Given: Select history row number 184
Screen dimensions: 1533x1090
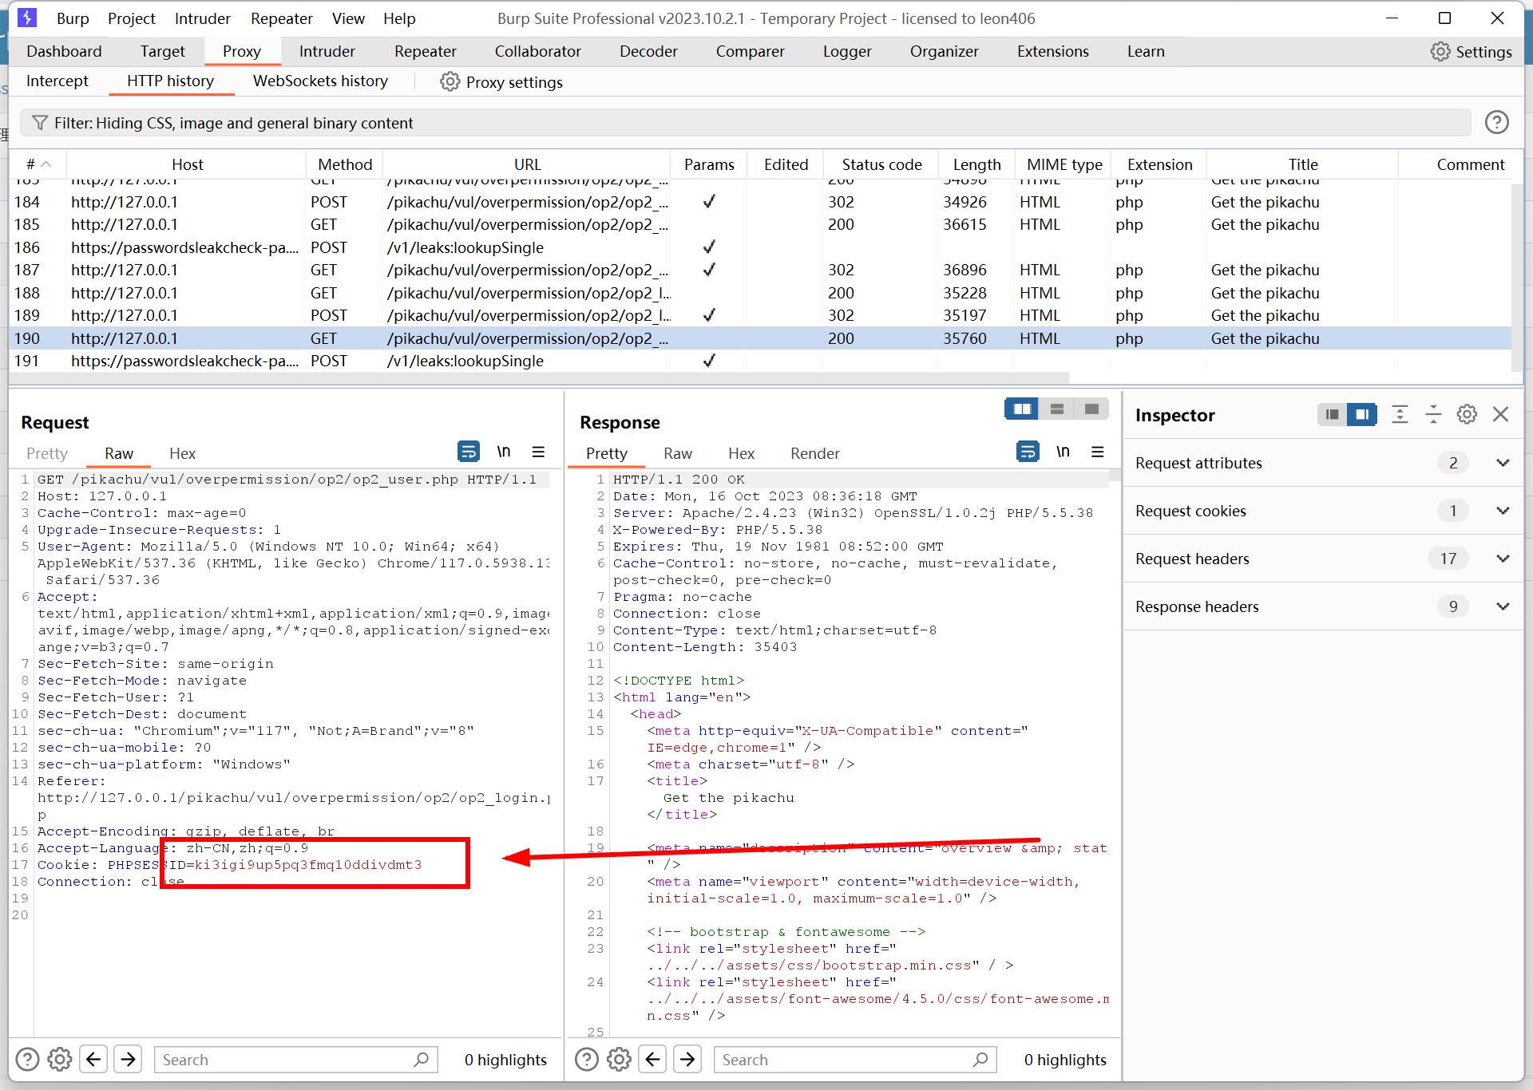Looking at the screenshot, I should click(760, 202).
